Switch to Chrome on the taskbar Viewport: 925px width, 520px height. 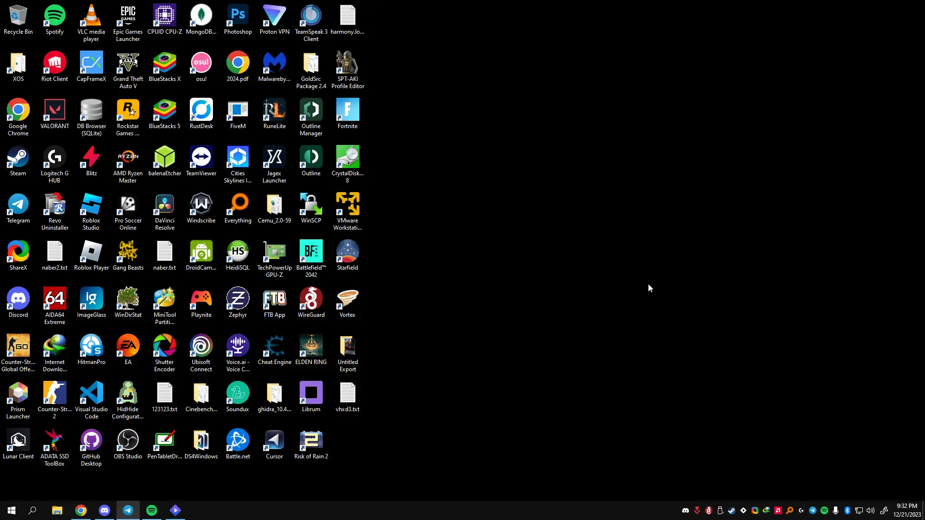pyautogui.click(x=81, y=510)
